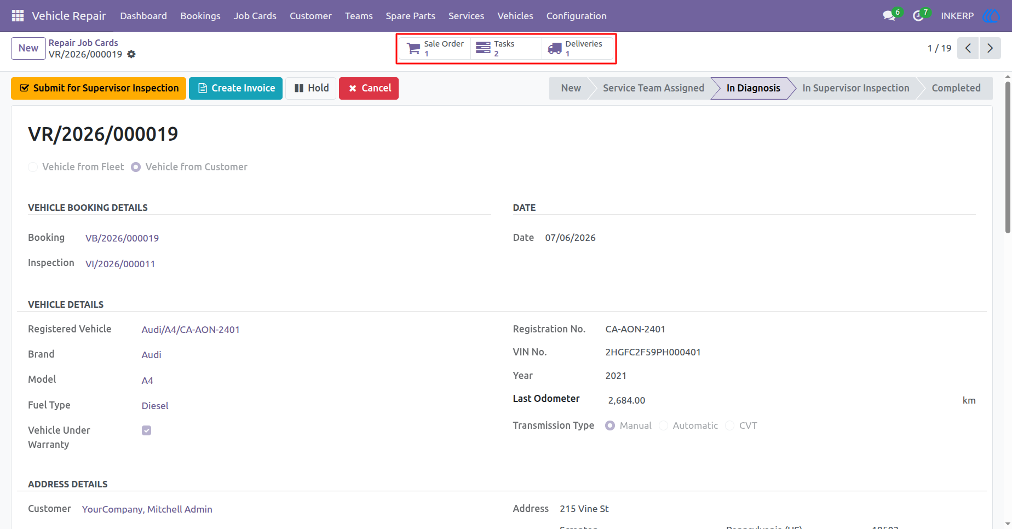The image size is (1012, 529).
Task: Set status to In Supervisor Inspection
Action: [x=855, y=88]
